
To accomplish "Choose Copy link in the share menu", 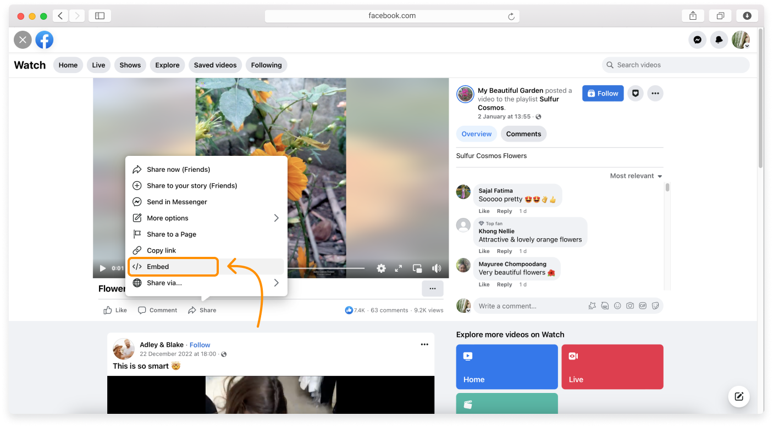I will point(161,250).
